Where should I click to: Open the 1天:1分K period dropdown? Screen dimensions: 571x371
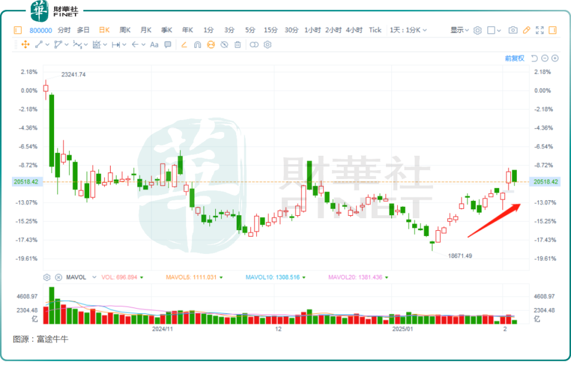(x=408, y=30)
